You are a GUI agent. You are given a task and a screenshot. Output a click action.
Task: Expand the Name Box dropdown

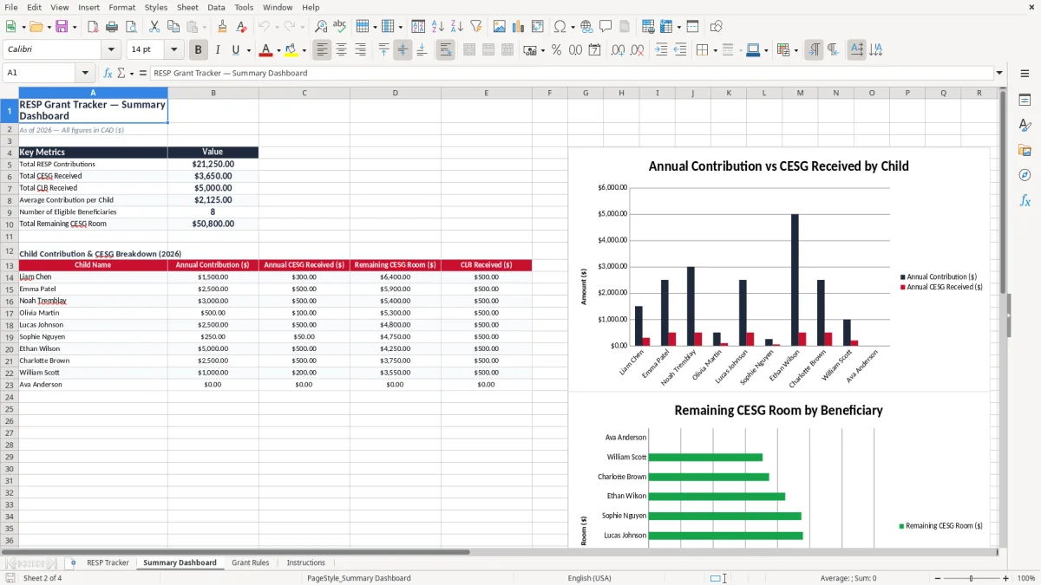tap(85, 73)
